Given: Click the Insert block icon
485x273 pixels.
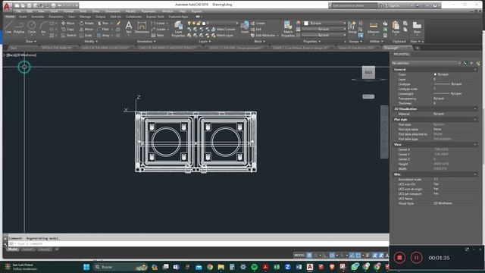Looking at the screenshot, I should (x=245, y=27).
